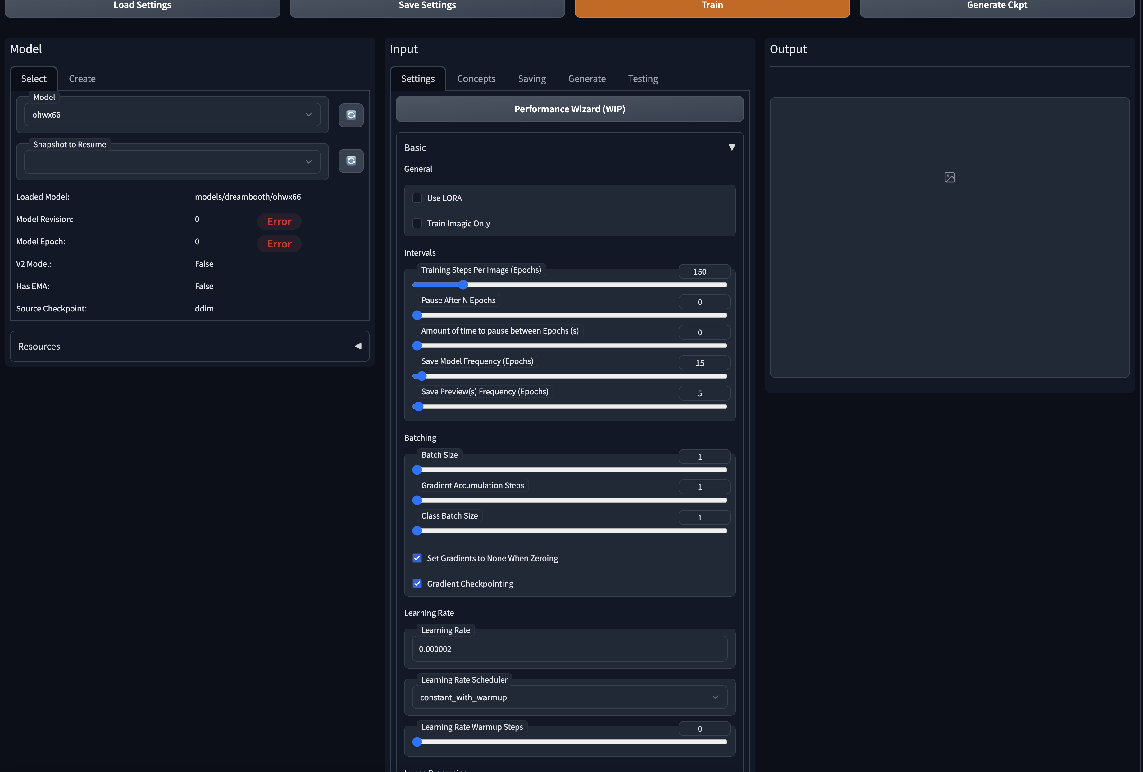This screenshot has width=1143, height=772.
Task: Click the Training Steps Per Image slider handle
Action: click(x=464, y=285)
